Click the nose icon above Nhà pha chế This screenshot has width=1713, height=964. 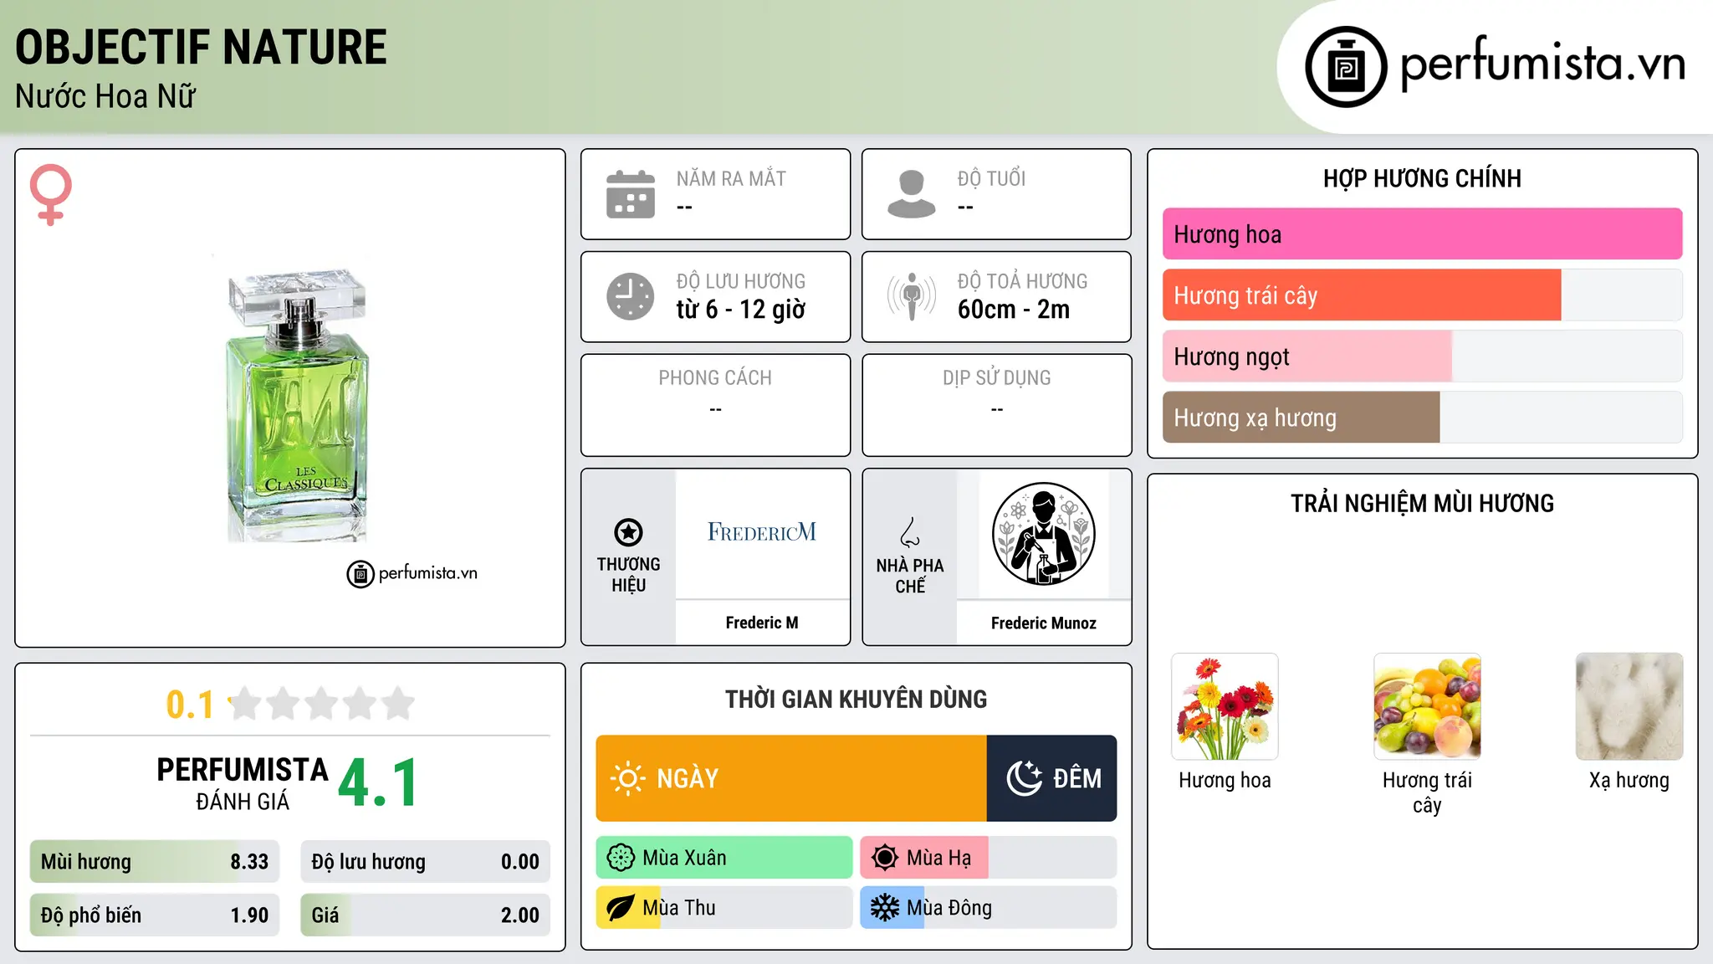910,532
